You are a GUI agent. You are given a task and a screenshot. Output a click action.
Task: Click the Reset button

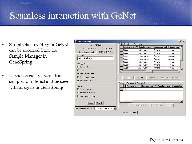pyautogui.click(x=91, y=103)
